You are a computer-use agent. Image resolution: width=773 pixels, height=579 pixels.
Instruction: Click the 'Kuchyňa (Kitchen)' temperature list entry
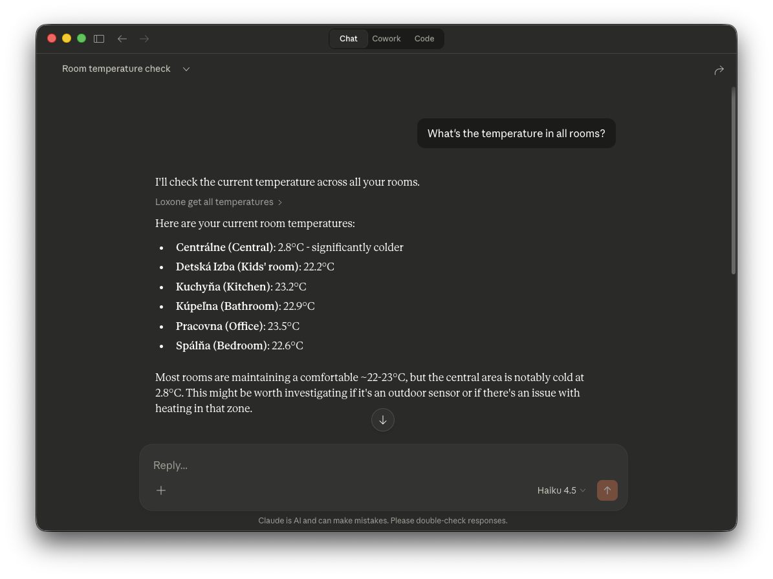point(241,287)
